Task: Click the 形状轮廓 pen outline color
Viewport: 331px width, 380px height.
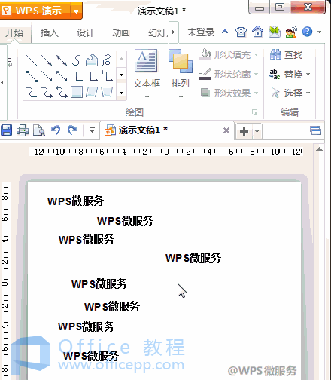Action: tap(205, 74)
